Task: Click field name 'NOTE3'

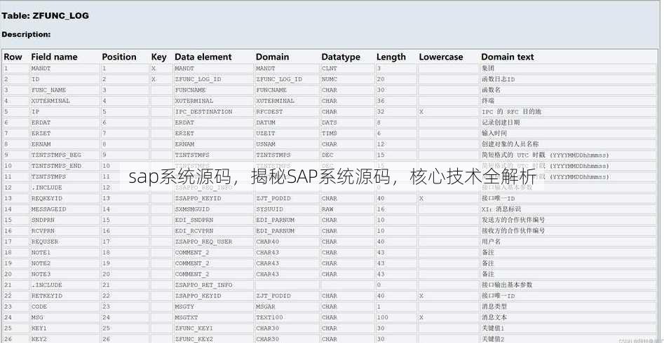Action: [x=41, y=274]
